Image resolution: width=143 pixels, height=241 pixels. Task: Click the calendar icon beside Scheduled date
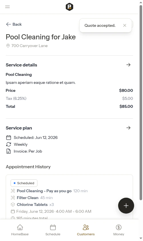[x=9, y=137]
